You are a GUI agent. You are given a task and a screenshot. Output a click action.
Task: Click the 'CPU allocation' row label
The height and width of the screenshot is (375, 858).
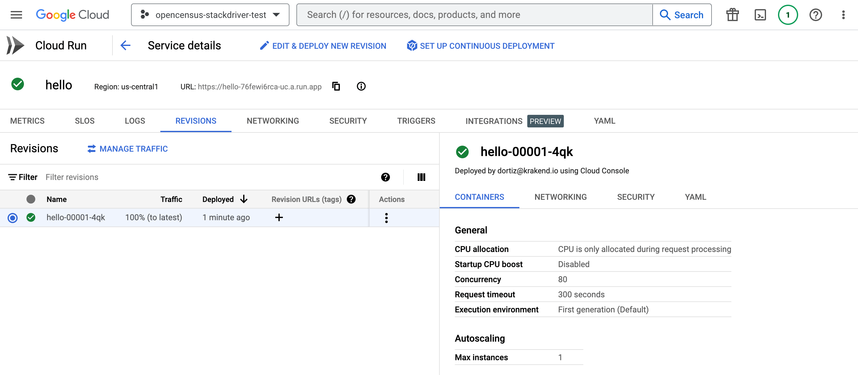(481, 249)
